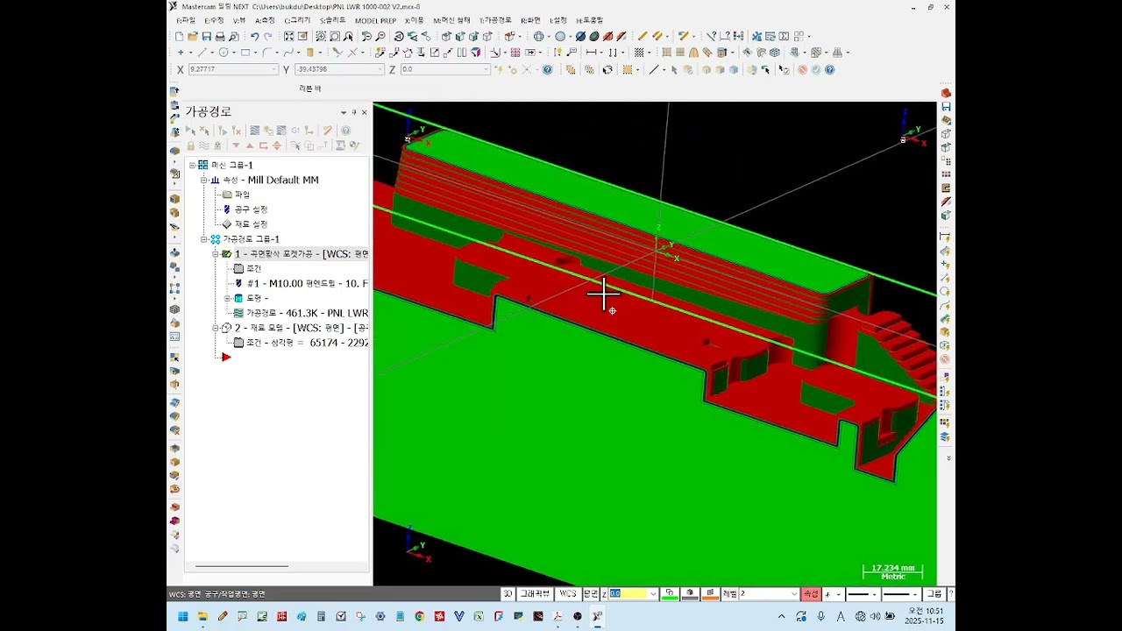Open the 레벨 dropdown in the status bar
The width and height of the screenshot is (1122, 631).
point(794,594)
